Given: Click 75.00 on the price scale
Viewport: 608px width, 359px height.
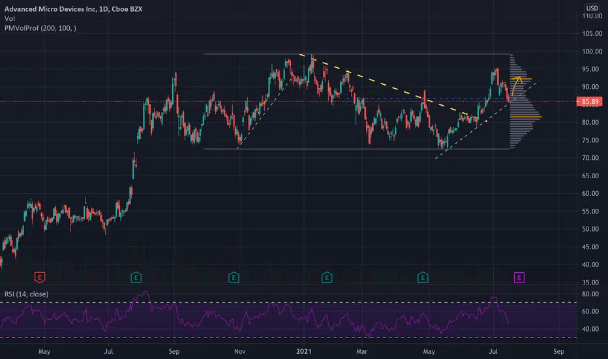Looking at the screenshot, I should point(592,140).
